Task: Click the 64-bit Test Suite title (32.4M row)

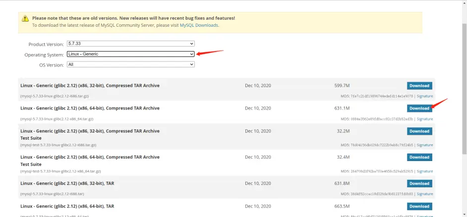Action: [90, 161]
